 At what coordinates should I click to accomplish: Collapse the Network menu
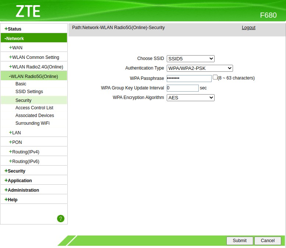[14, 39]
